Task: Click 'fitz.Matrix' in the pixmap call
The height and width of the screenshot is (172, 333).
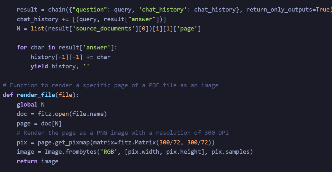Action: pyautogui.click(x=136, y=142)
